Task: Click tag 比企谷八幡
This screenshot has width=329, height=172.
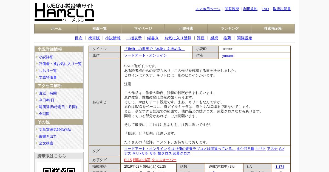Action: tap(245, 149)
